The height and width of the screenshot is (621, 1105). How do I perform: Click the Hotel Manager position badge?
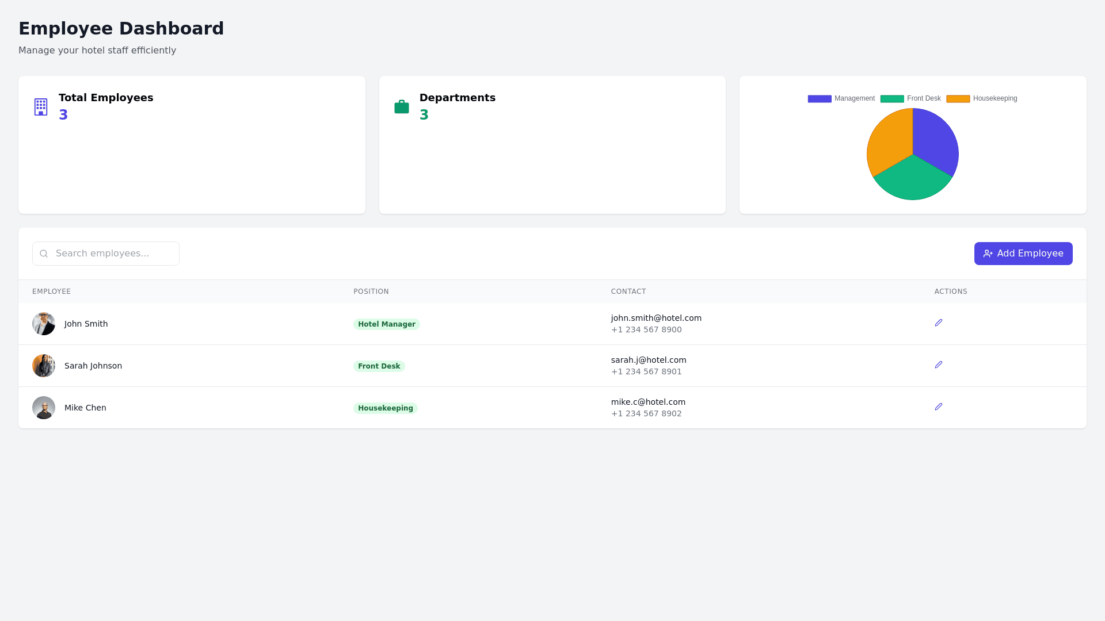pos(386,324)
